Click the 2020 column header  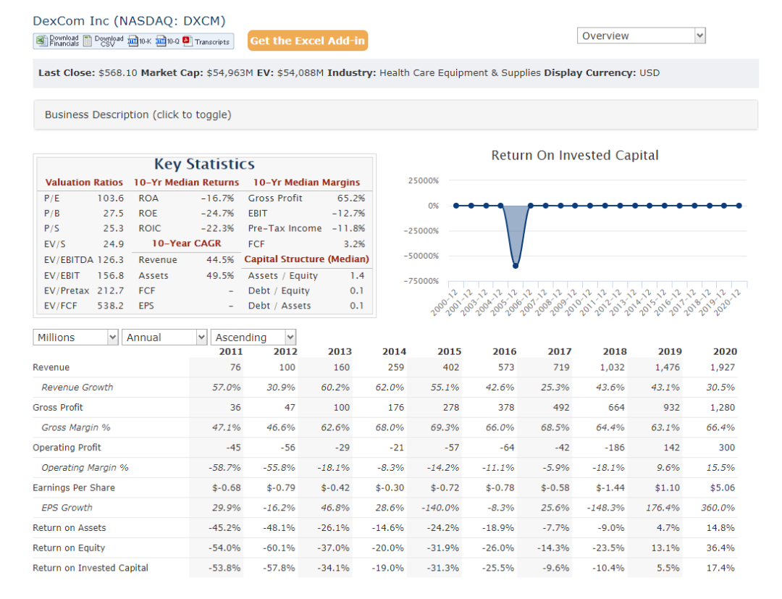point(725,351)
